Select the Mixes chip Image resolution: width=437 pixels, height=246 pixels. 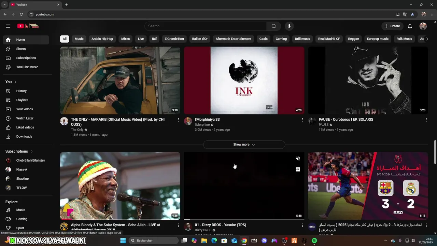point(126,39)
